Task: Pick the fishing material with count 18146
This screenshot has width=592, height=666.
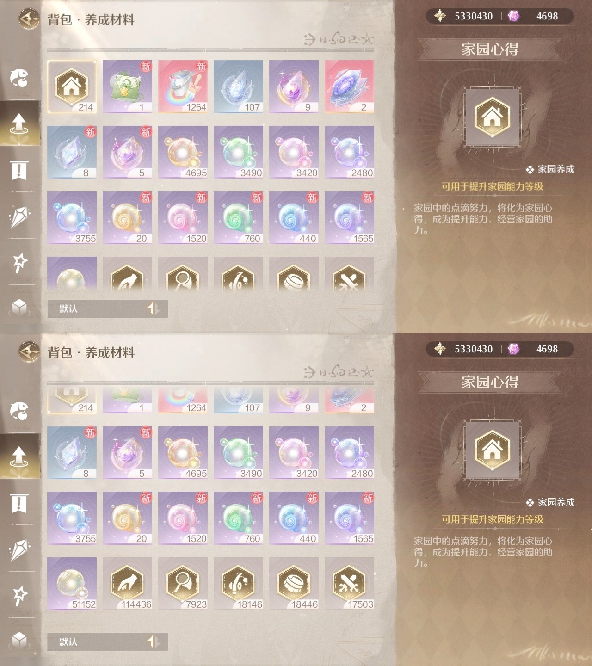Action: [238, 583]
